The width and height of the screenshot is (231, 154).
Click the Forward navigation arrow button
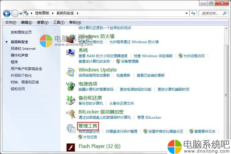[15, 14]
